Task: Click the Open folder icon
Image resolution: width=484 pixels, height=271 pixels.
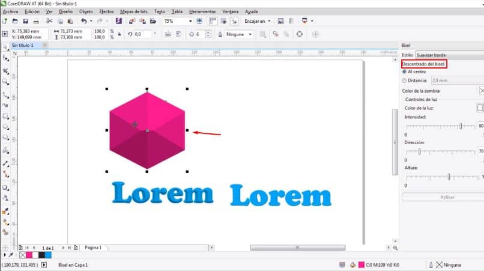Action: pyautogui.click(x=15, y=21)
